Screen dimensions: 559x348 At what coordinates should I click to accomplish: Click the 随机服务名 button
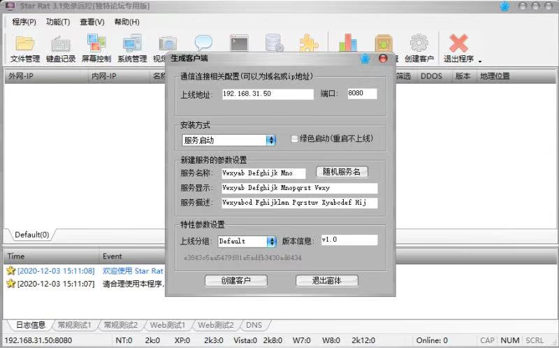coord(342,172)
